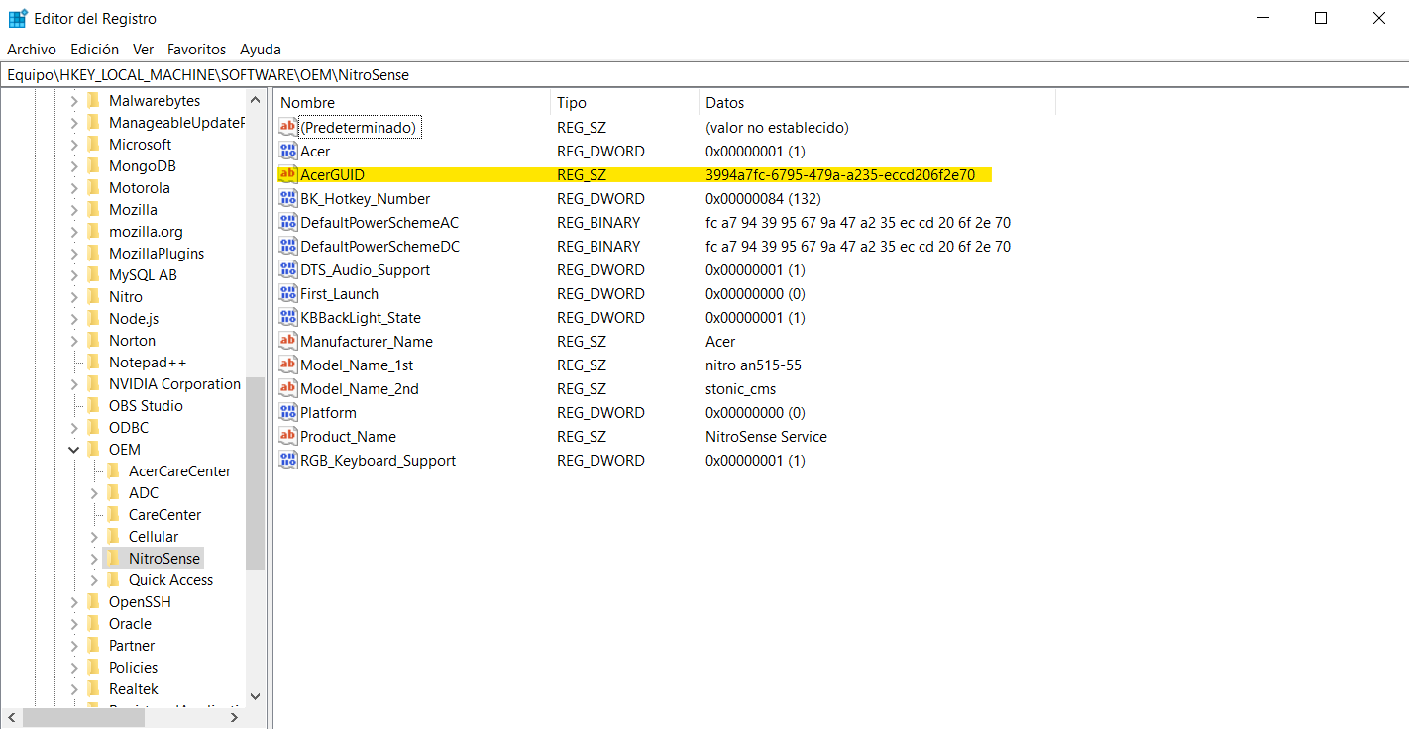The image size is (1409, 729).
Task: Click data value 'NitroSense Service'
Action: tap(766, 436)
